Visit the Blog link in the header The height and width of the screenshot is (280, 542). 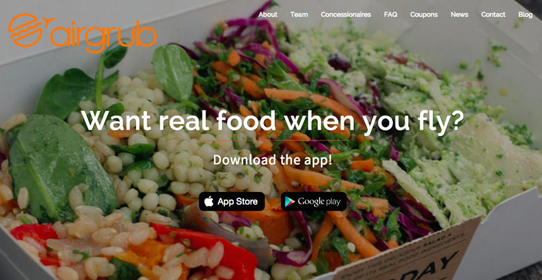coord(525,15)
